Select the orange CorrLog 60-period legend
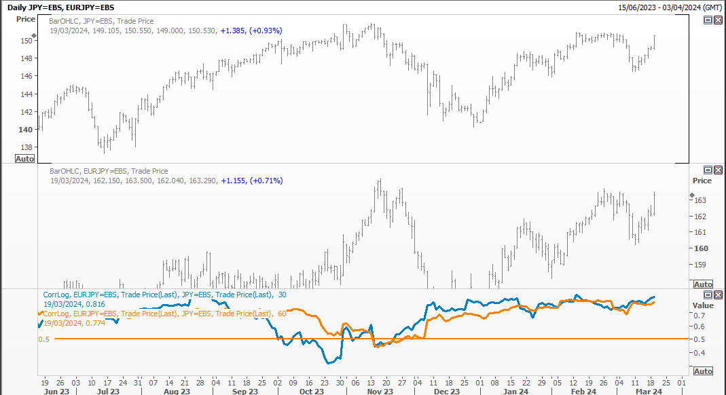This screenshot has width=726, height=395. point(165,314)
